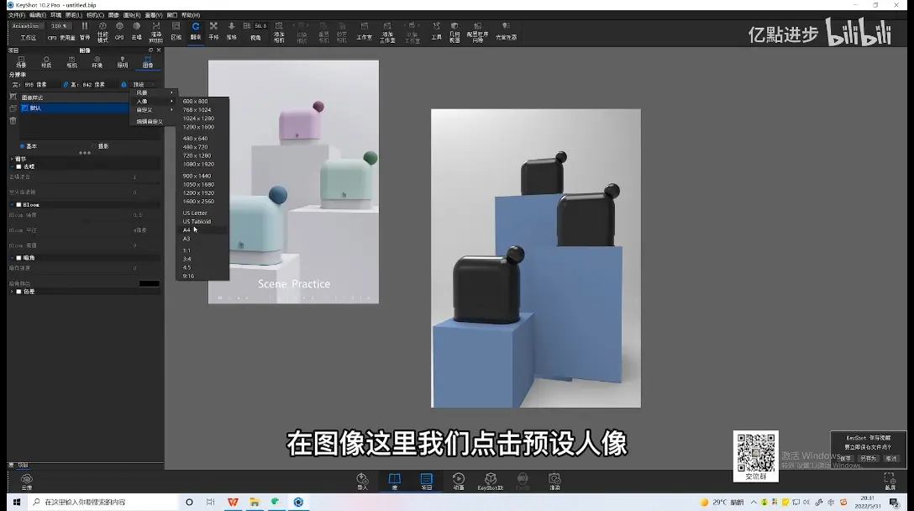This screenshot has height=511, width=914.
Task: Pause the real-time render (暂停)
Action: coord(85,31)
